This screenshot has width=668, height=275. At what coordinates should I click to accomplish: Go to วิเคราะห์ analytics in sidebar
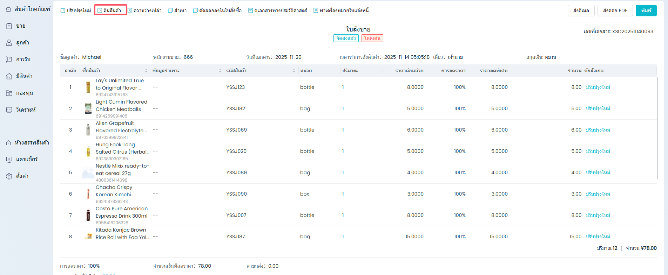pos(9,110)
